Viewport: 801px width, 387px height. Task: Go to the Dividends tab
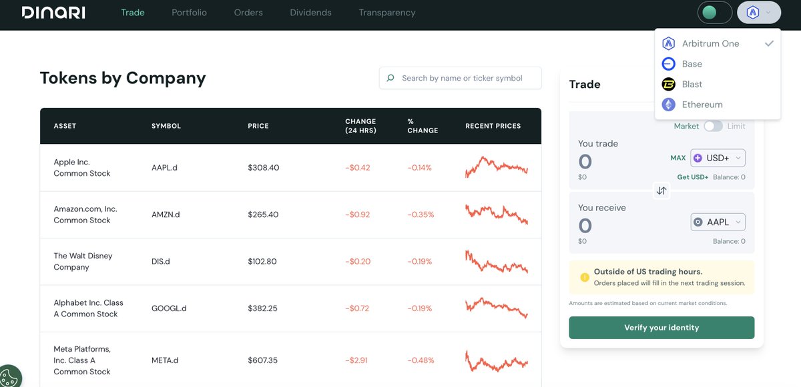click(x=310, y=13)
